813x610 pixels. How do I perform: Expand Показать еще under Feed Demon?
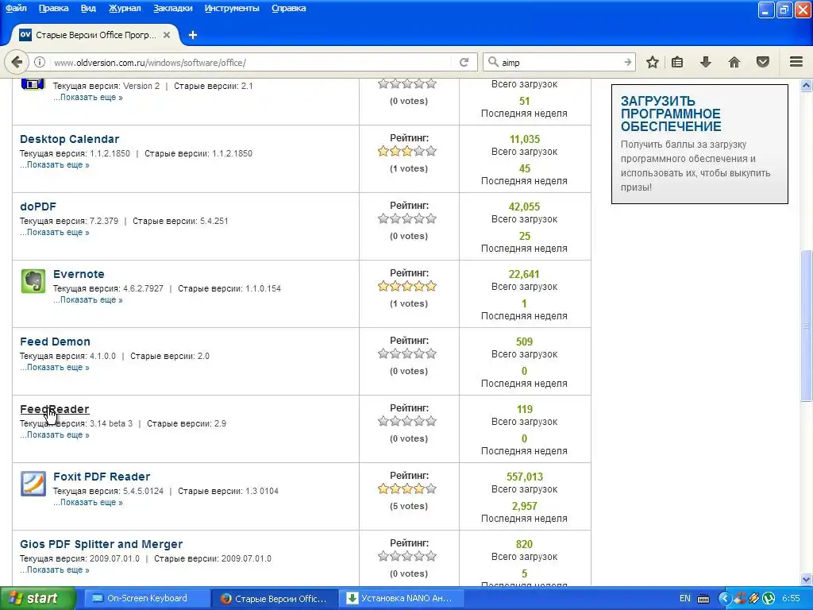pos(55,367)
